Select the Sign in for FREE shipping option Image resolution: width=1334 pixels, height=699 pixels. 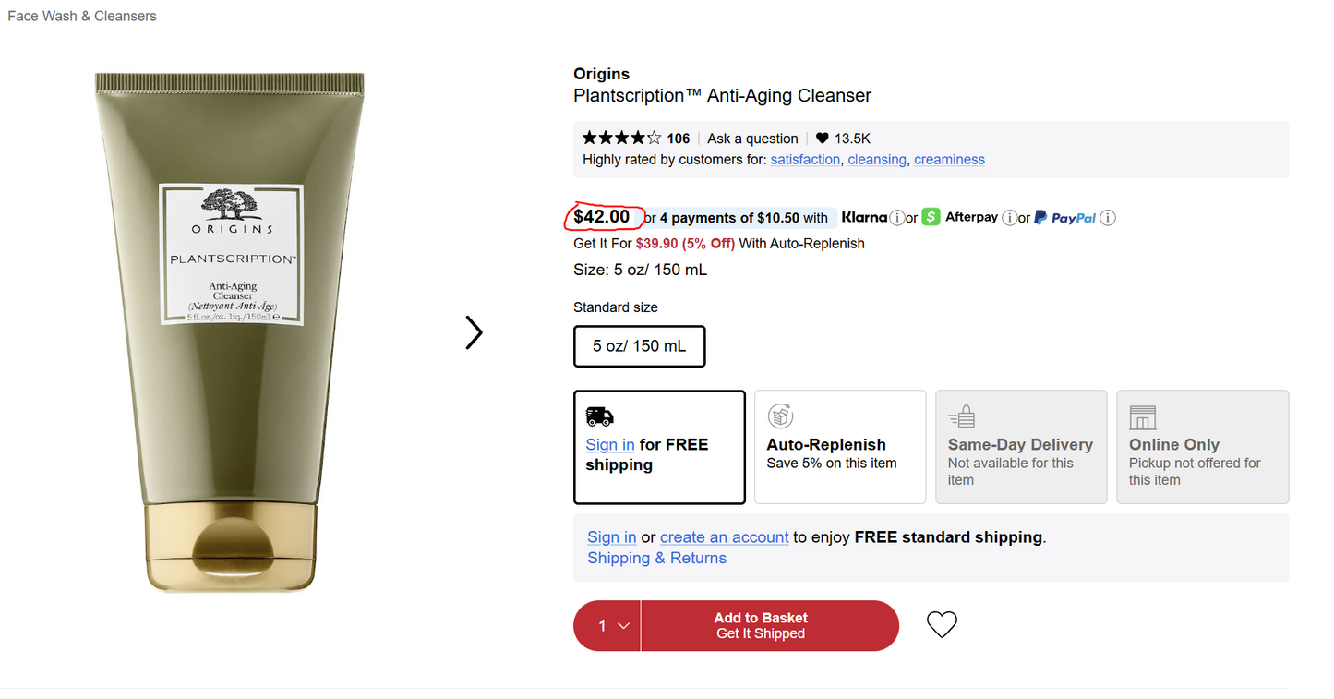tap(659, 447)
